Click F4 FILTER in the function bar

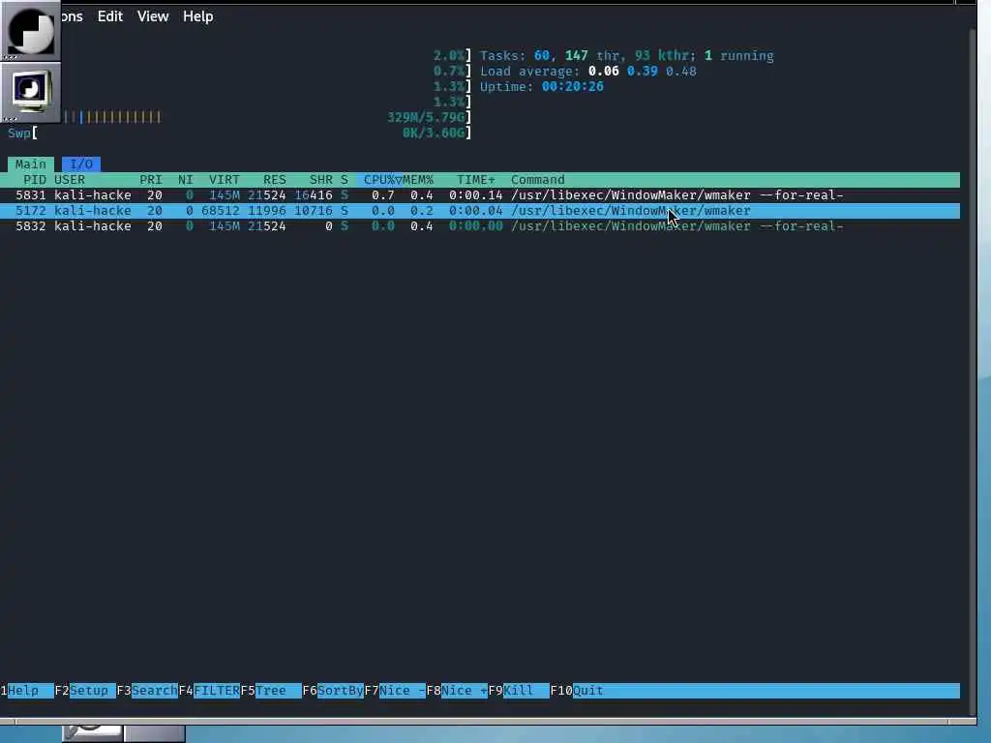[209, 691]
